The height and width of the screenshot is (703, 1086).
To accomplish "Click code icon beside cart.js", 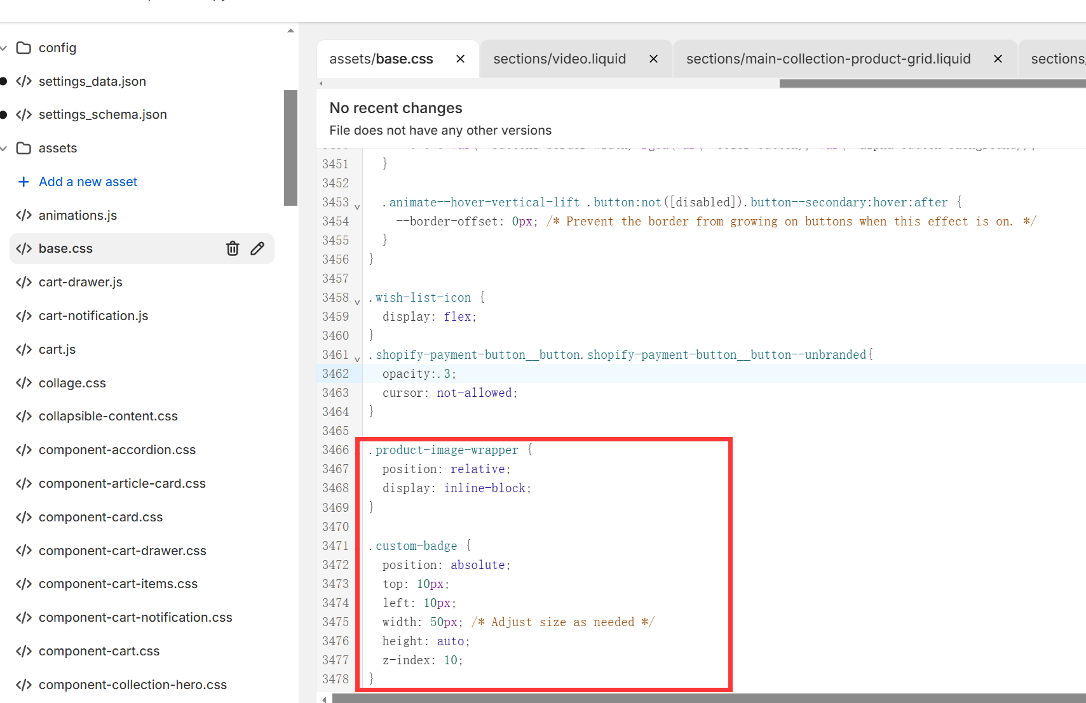I will point(24,349).
